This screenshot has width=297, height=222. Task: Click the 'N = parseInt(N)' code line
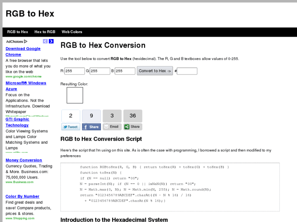(x=138, y=184)
